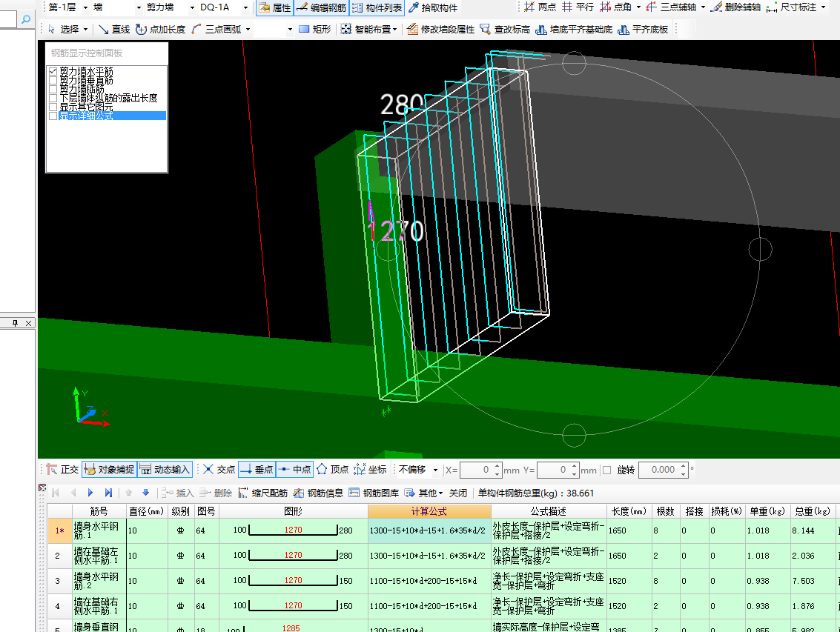This screenshot has height=632, width=840.
Task: Select the 点加长度 point plus length tool
Action: coord(160,29)
